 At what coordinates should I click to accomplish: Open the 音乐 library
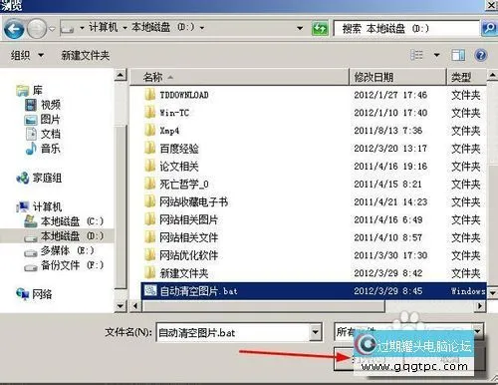pyautogui.click(x=43, y=149)
